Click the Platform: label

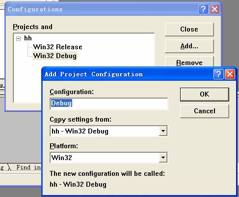64,146
